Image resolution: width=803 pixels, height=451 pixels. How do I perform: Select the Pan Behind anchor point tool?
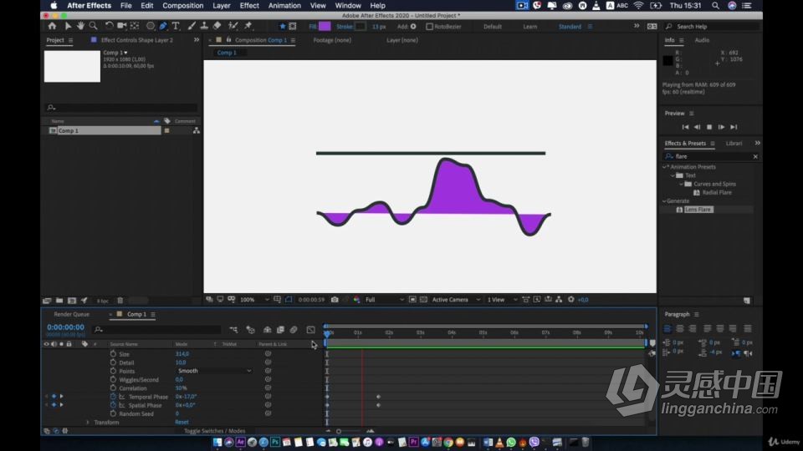point(135,26)
